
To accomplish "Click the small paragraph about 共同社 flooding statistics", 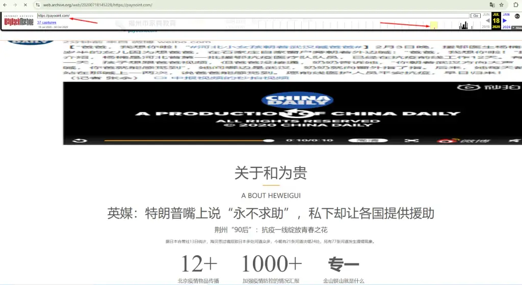I will pos(271,242).
